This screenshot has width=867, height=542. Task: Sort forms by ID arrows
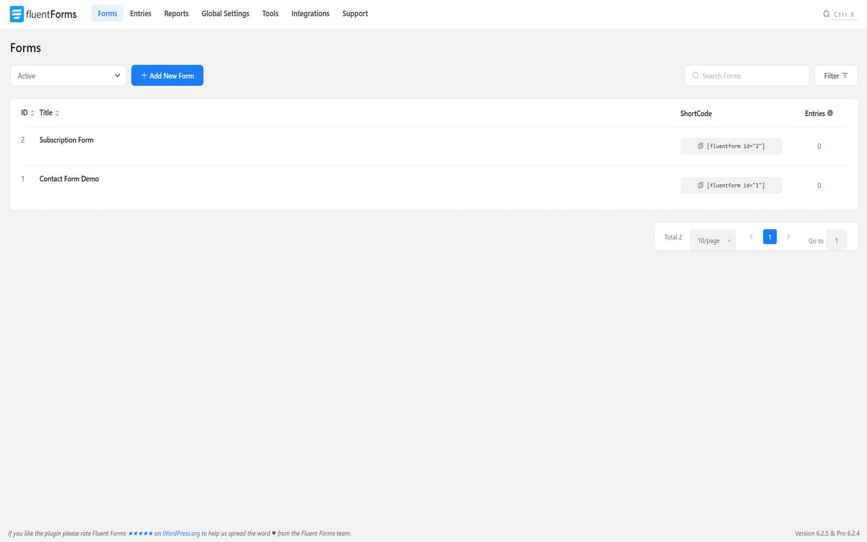pyautogui.click(x=33, y=113)
